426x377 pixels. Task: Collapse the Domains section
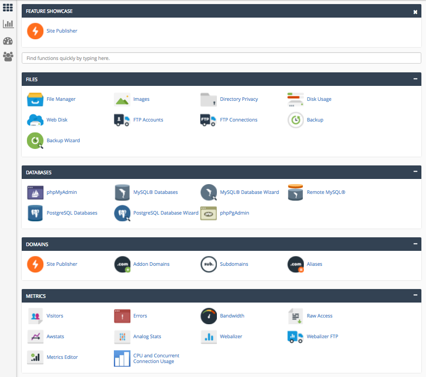(415, 244)
